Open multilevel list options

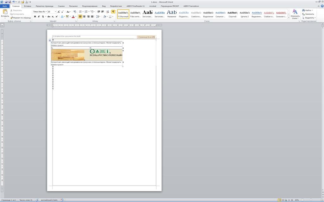coord(92,12)
